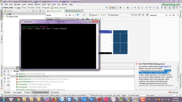Click VCS Update Project arrow icon
The width and height of the screenshot is (182, 102).
click(147, 8)
